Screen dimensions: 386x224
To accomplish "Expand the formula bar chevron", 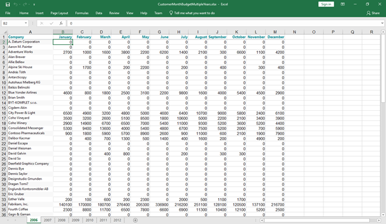I will pyautogui.click(x=382, y=23).
